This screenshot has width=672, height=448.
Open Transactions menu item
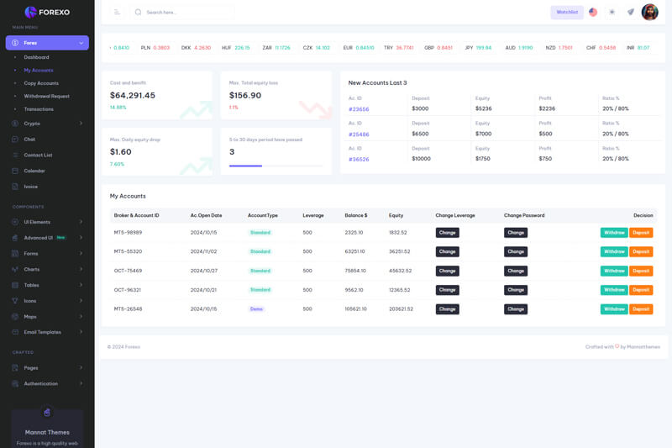39,109
